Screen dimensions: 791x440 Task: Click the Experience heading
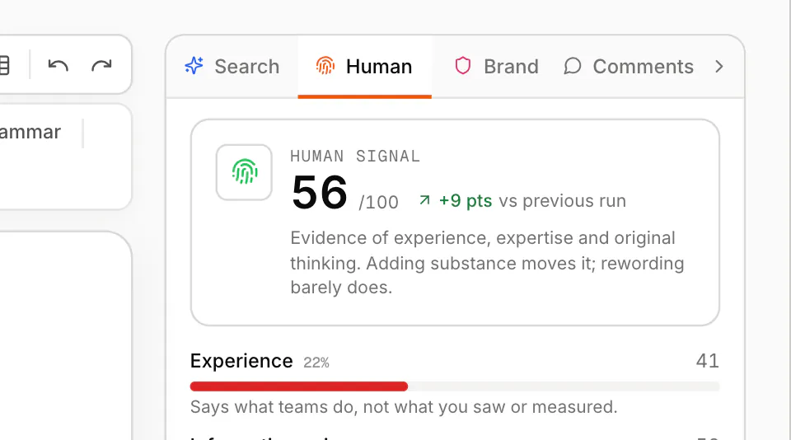click(x=241, y=361)
